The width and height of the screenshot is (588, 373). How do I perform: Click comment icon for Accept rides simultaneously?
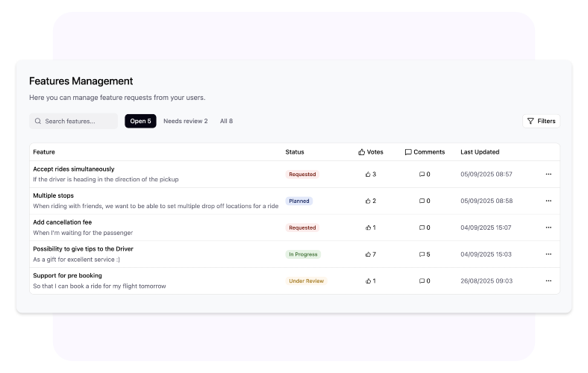[422, 174]
